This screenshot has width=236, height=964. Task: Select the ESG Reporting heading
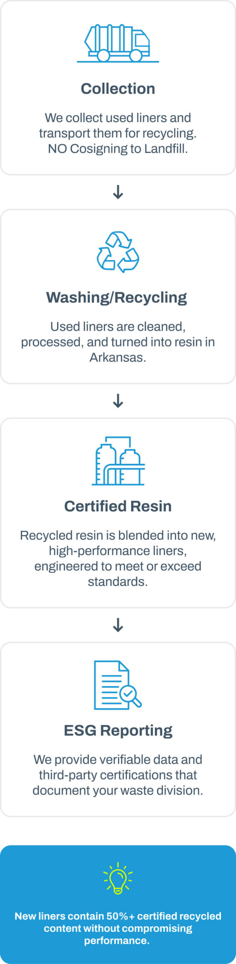[x=118, y=730]
